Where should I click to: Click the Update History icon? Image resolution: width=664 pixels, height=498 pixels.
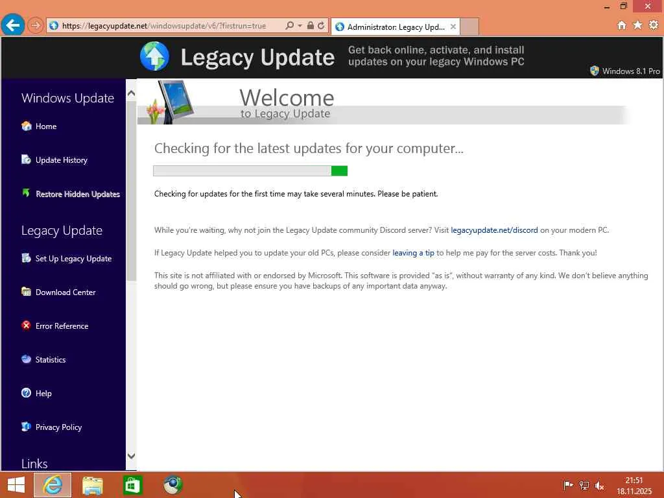[26, 160]
